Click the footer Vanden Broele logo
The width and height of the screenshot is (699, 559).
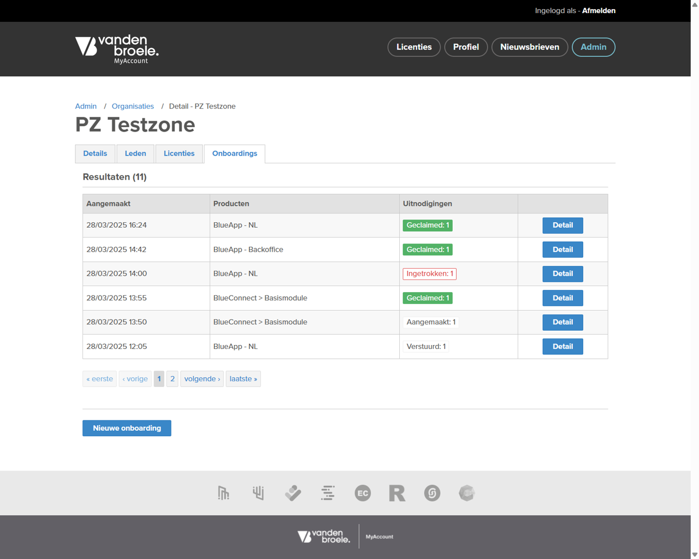[324, 537]
